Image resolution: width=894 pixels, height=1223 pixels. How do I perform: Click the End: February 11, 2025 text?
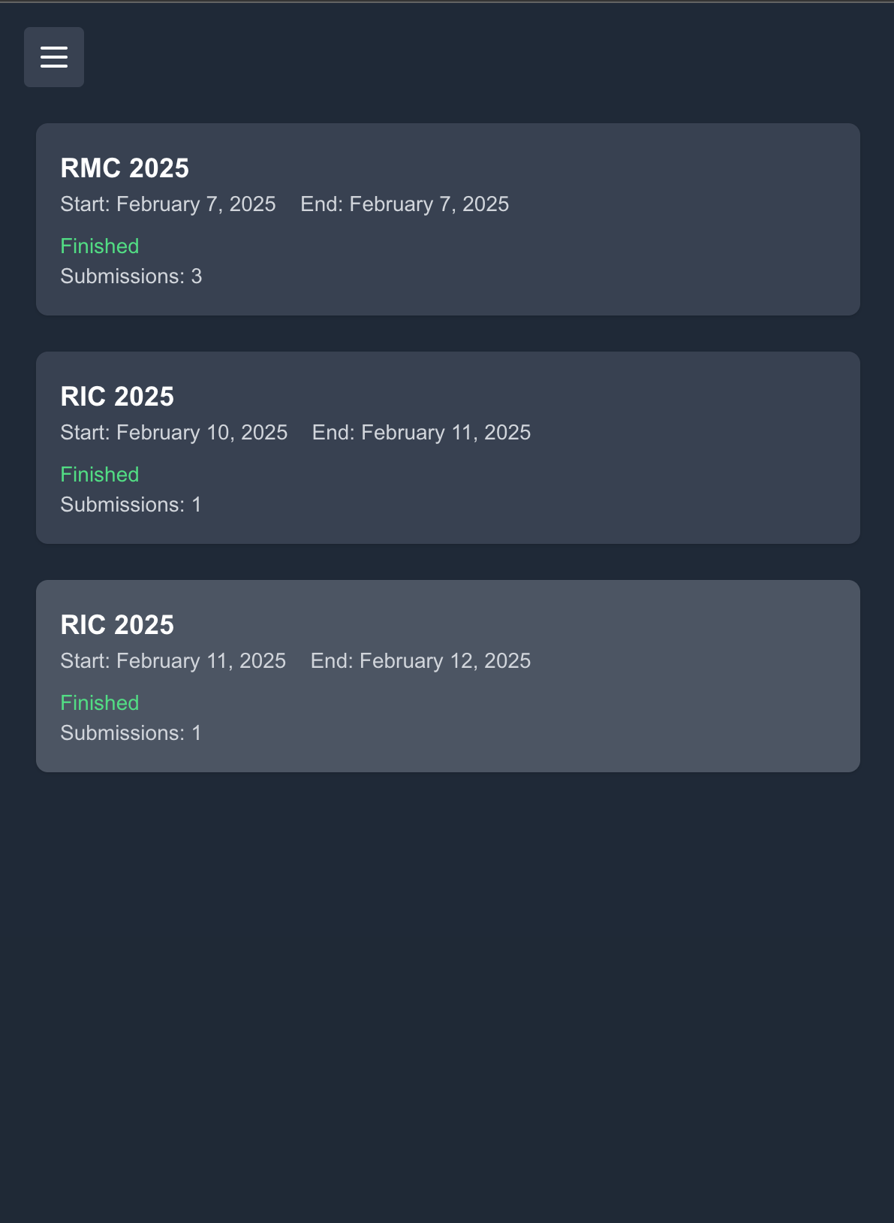pos(421,433)
